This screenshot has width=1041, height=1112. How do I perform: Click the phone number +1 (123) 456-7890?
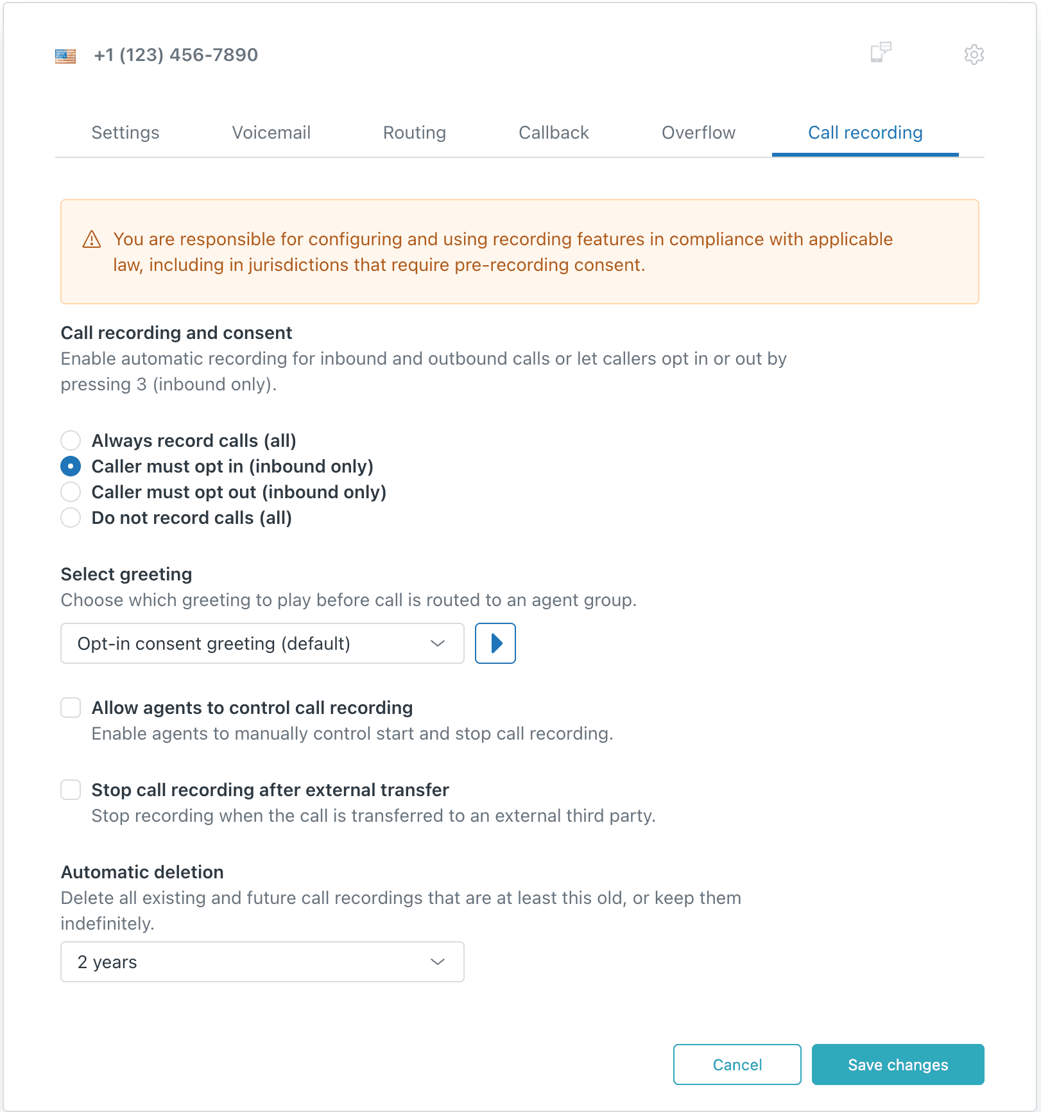coord(176,55)
